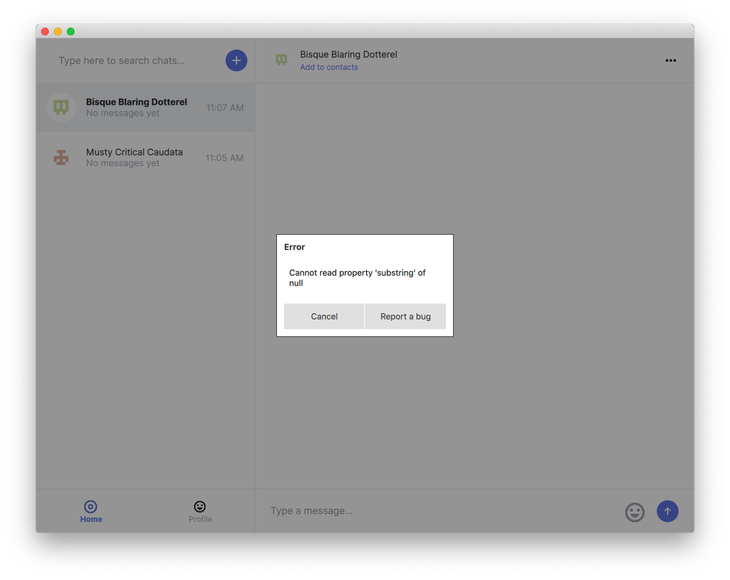Open the Musty Critical Caudata chat

pyautogui.click(x=146, y=158)
